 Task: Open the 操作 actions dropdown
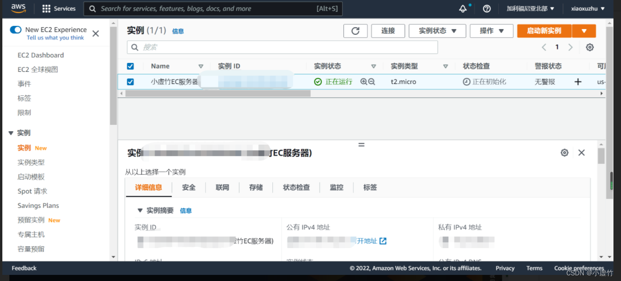tap(492, 31)
